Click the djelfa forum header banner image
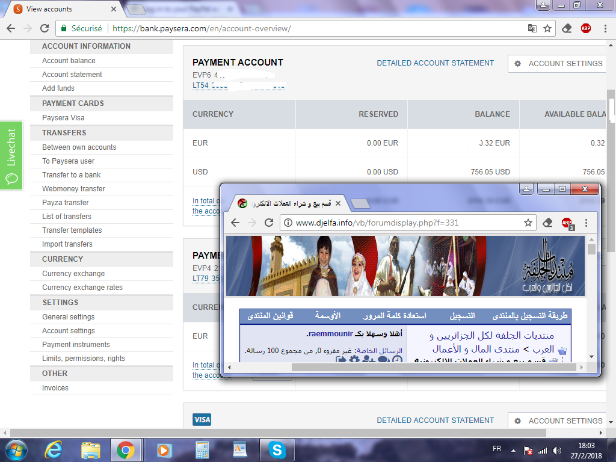This screenshot has height=462, width=616. 405,265
